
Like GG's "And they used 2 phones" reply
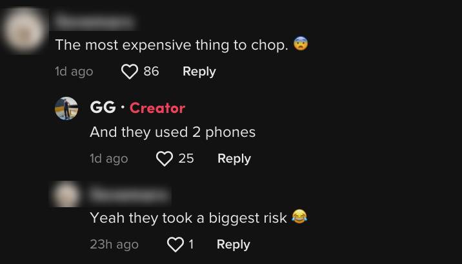click(x=165, y=159)
